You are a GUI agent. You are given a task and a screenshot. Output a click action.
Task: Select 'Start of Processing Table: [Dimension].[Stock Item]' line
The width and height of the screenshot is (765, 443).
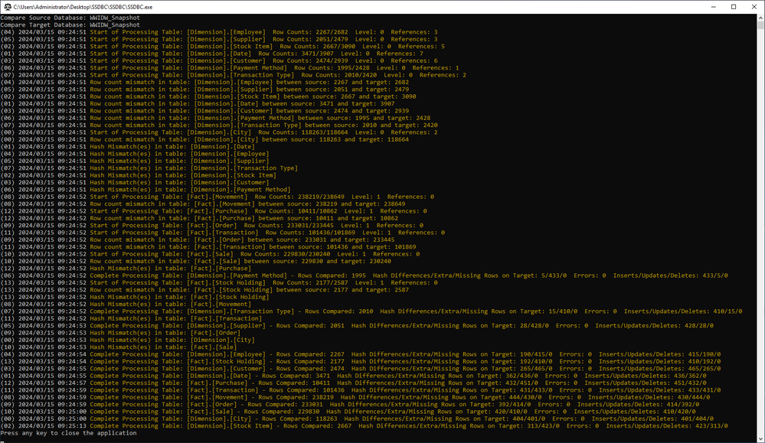pyautogui.click(x=223, y=47)
